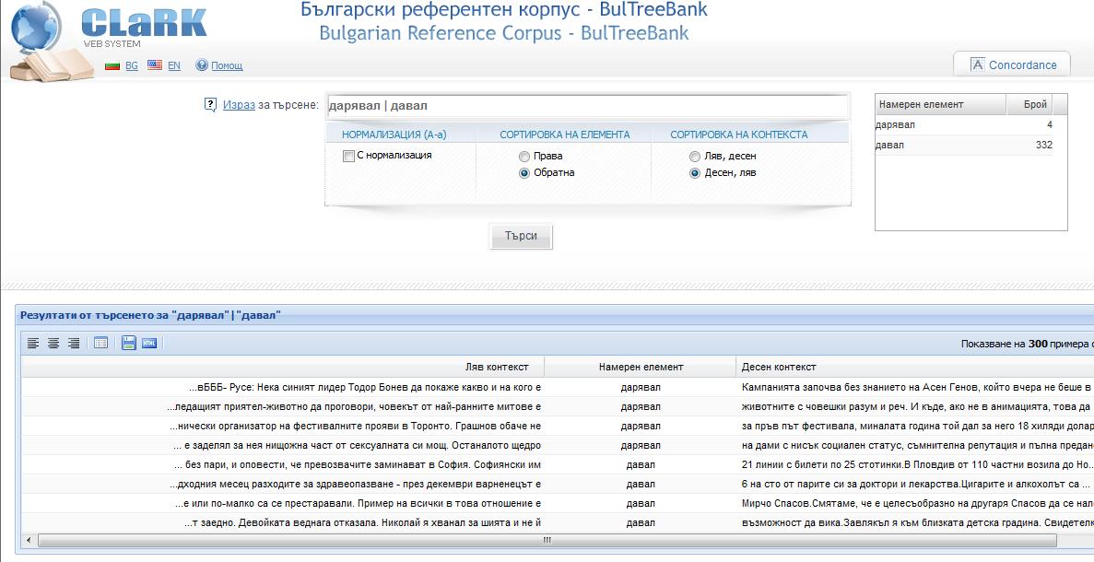
Task: Select result row 'възможност да вика'
Action: [x=558, y=523]
